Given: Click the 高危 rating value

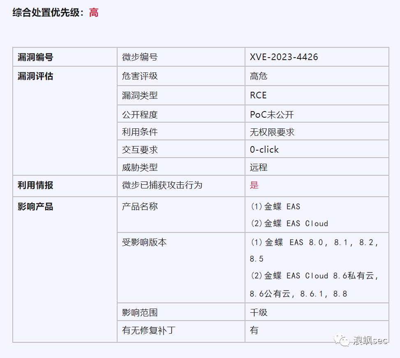Looking at the screenshot, I should 259,76.
